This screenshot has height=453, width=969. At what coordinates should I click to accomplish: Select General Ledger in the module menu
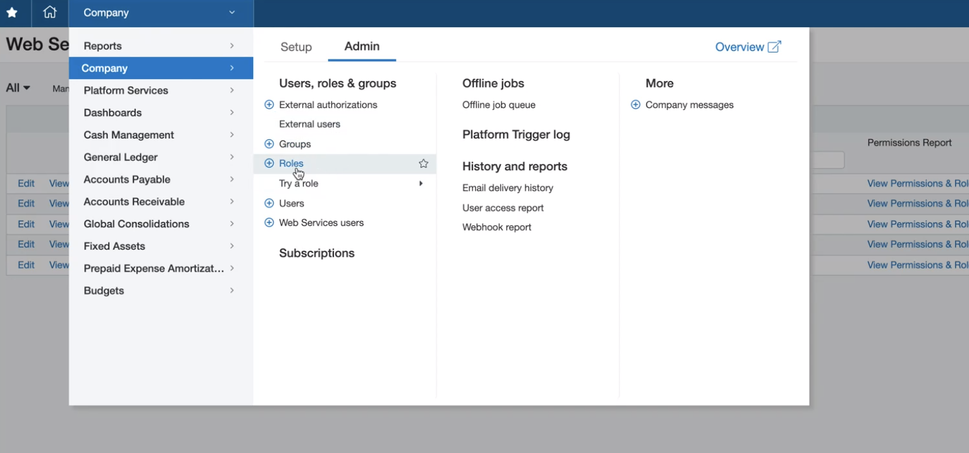[121, 157]
